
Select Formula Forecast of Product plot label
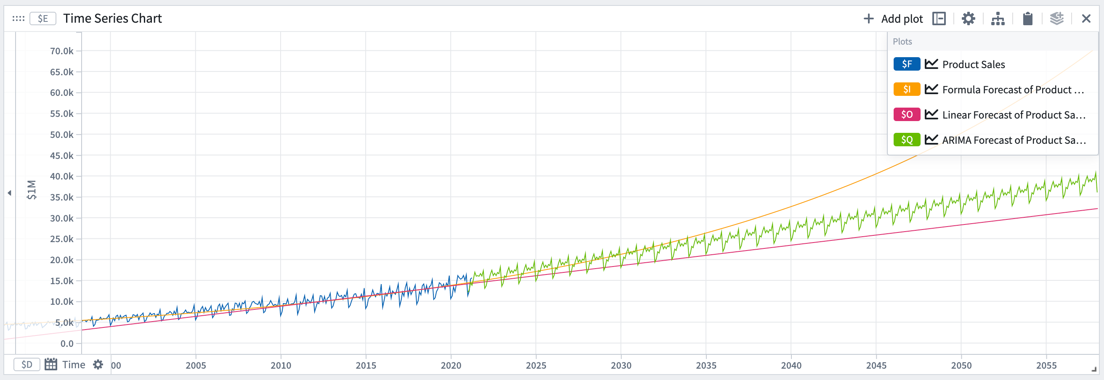1013,90
